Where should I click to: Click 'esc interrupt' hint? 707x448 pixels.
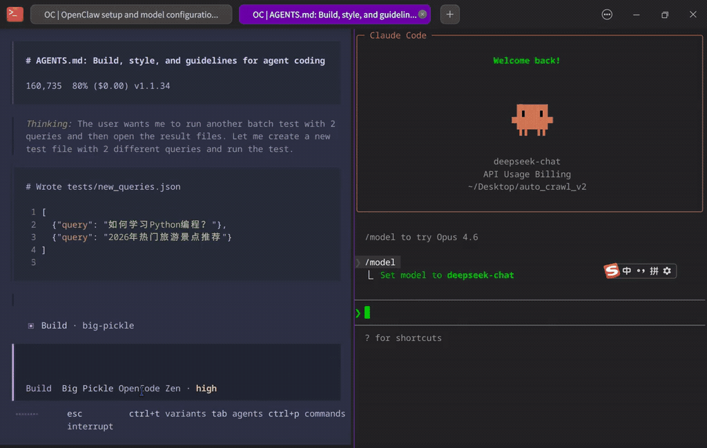pyautogui.click(x=90, y=420)
